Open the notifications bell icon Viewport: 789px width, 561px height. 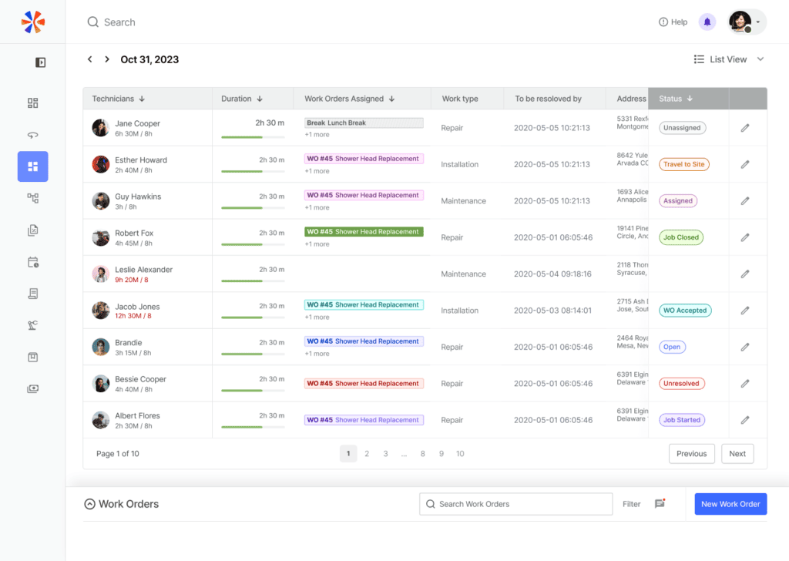(707, 22)
